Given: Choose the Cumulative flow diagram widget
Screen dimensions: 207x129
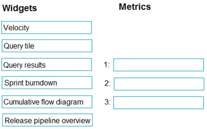Looking at the screenshot, I should pos(47,102).
